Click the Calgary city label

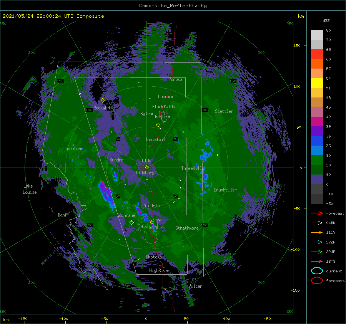pyautogui.click(x=150, y=227)
